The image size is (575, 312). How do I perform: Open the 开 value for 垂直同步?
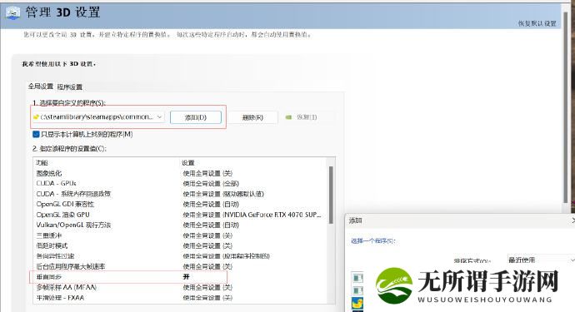click(187, 277)
